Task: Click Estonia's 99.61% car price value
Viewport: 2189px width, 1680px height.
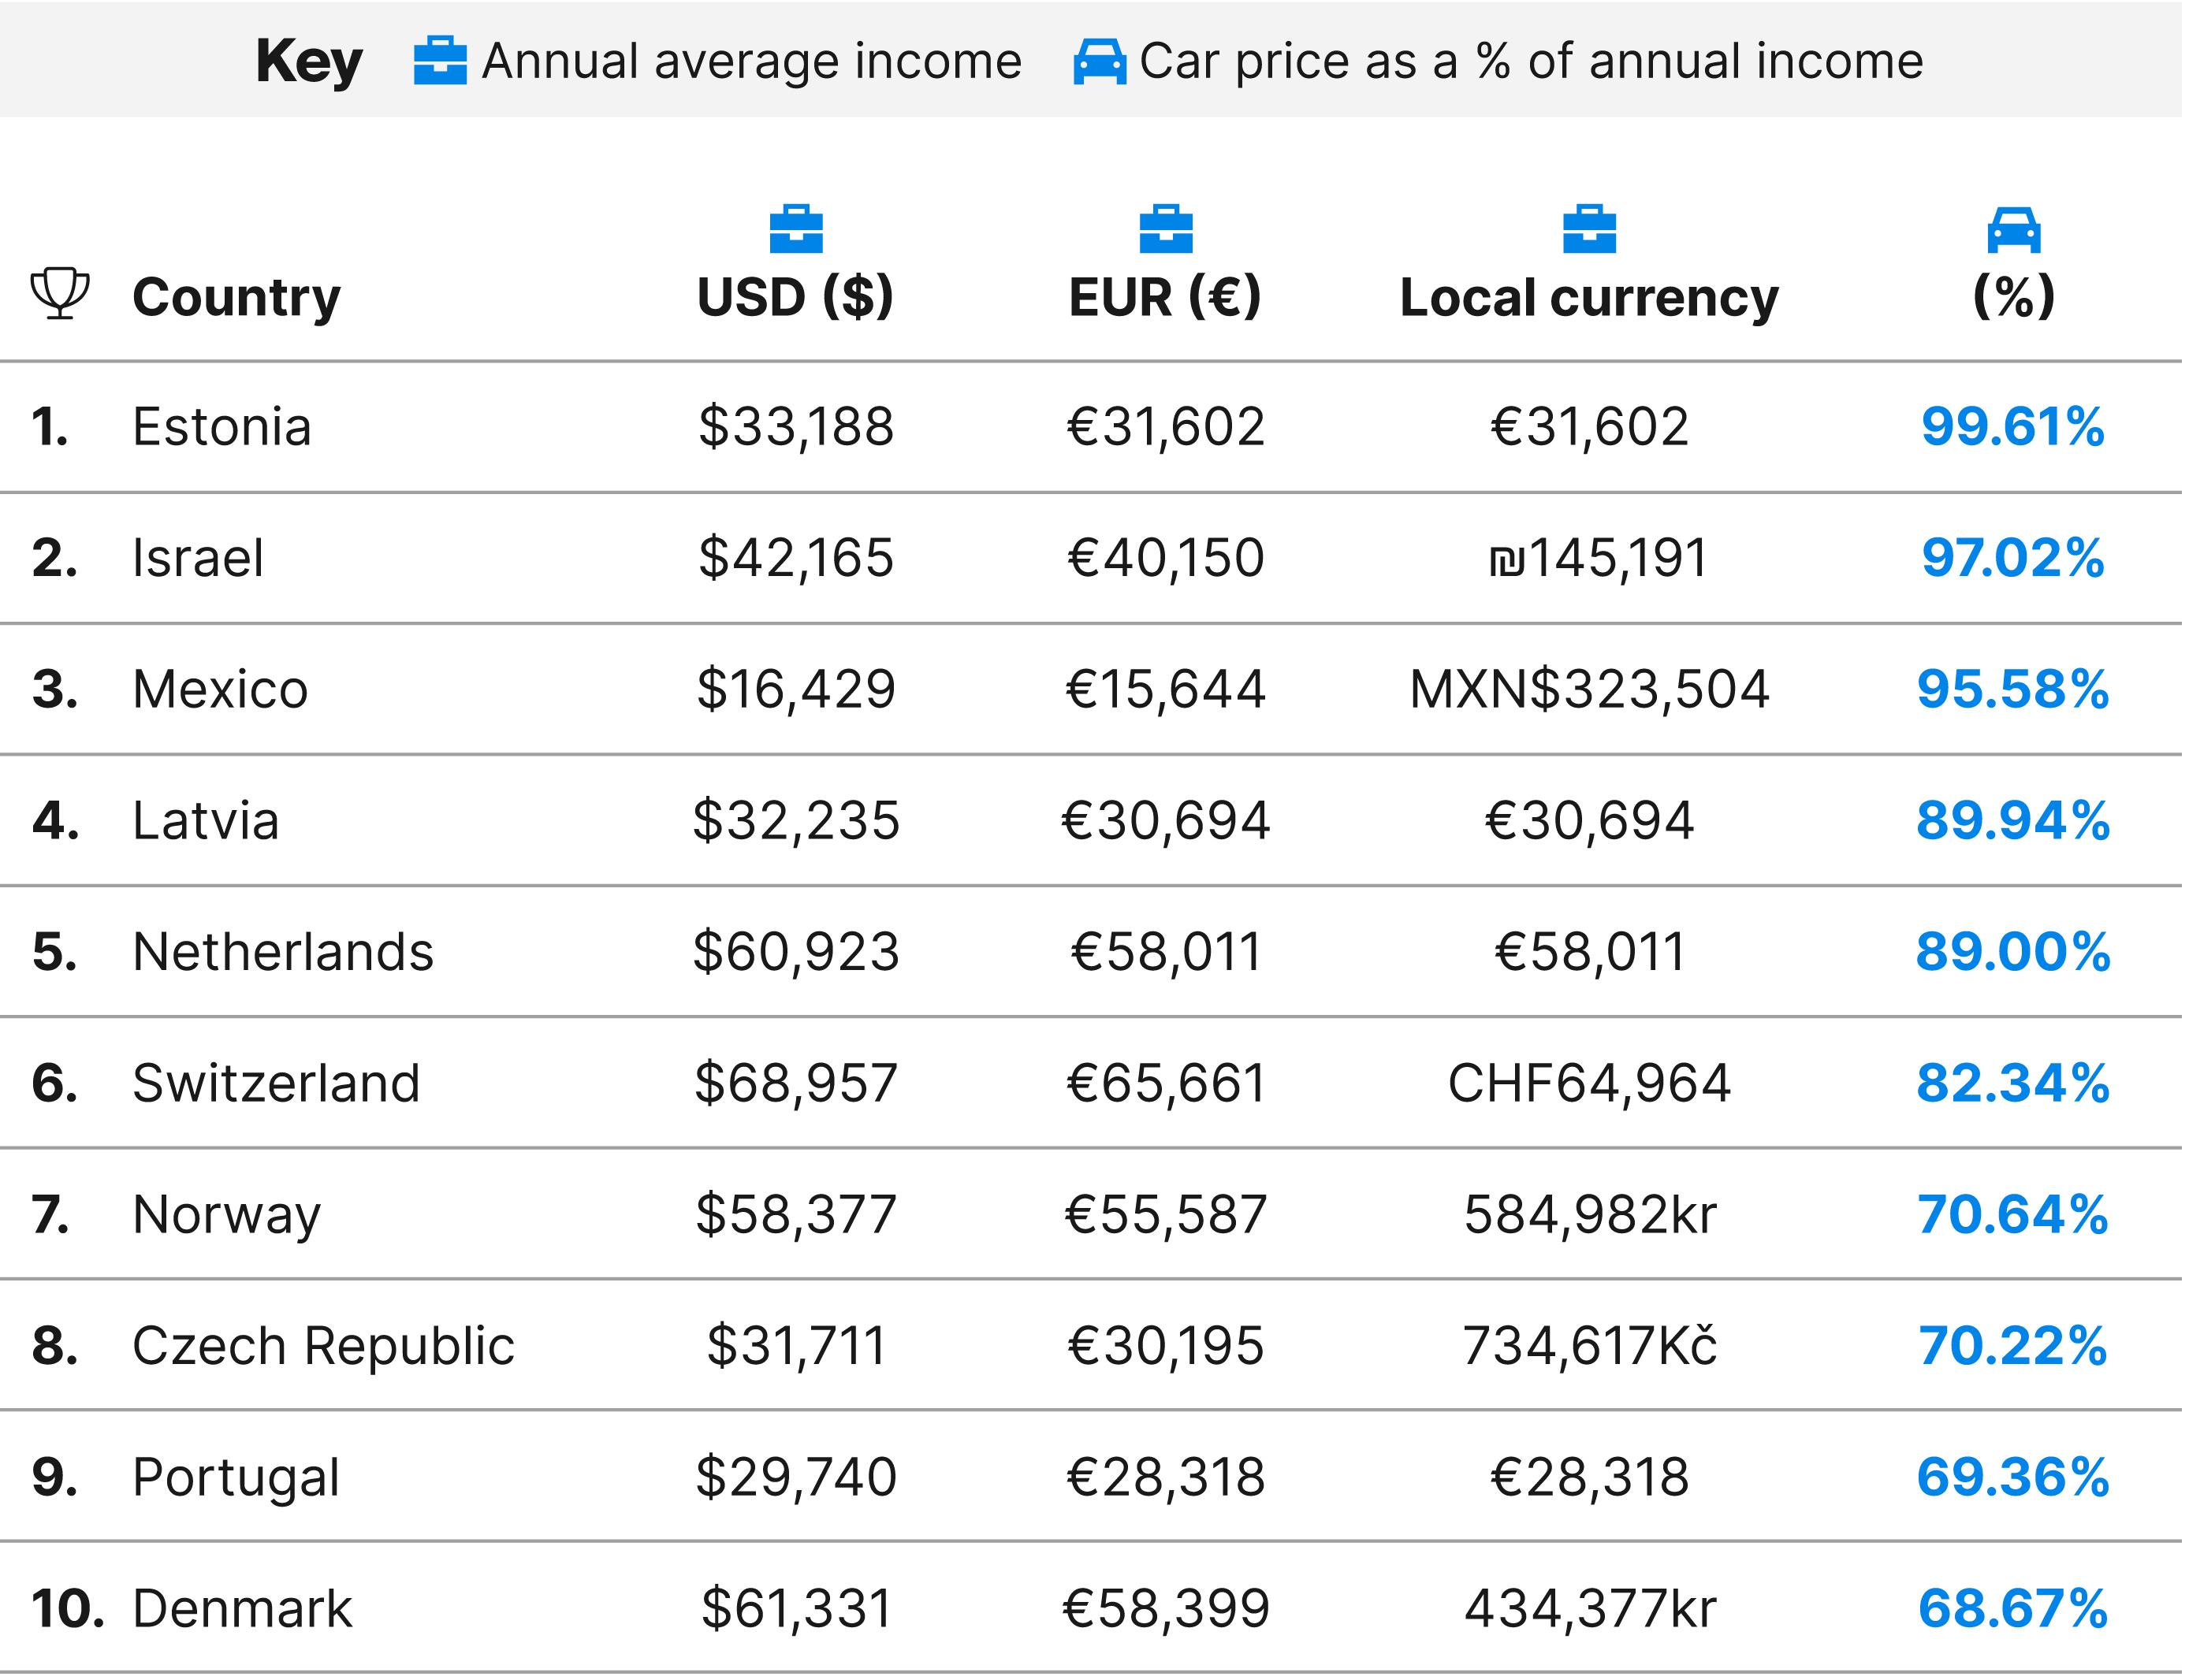Action: click(x=2013, y=427)
